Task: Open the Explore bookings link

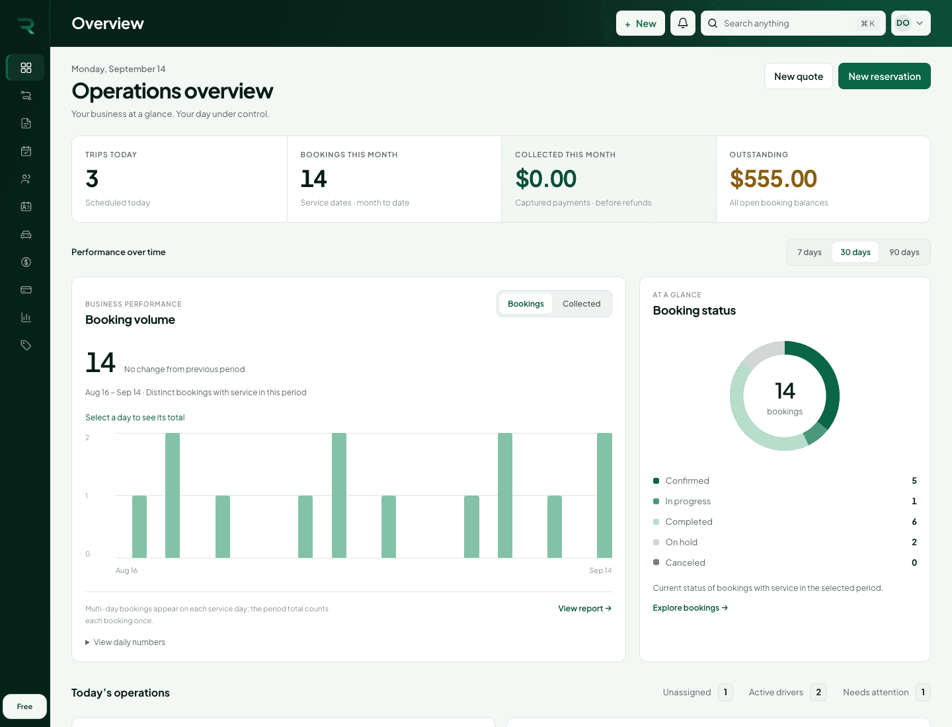Action: 690,608
